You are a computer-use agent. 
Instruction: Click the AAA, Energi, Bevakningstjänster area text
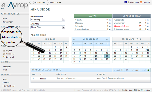[110, 78]
